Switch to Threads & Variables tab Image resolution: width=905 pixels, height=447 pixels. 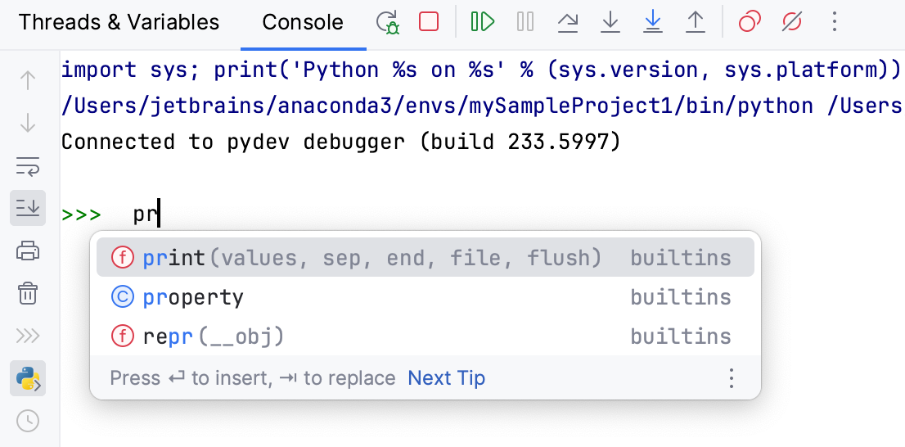coord(119,22)
